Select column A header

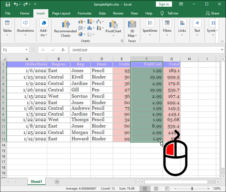(x=27, y=59)
